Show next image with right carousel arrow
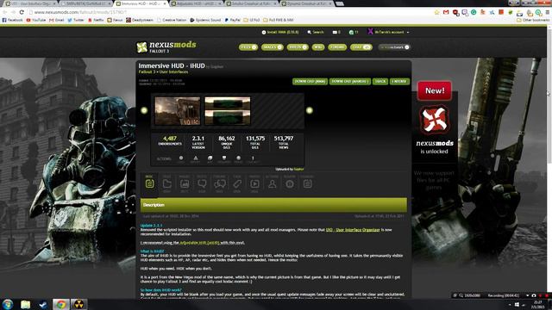Image resolution: width=552 pixels, height=310 pixels. [x=309, y=110]
